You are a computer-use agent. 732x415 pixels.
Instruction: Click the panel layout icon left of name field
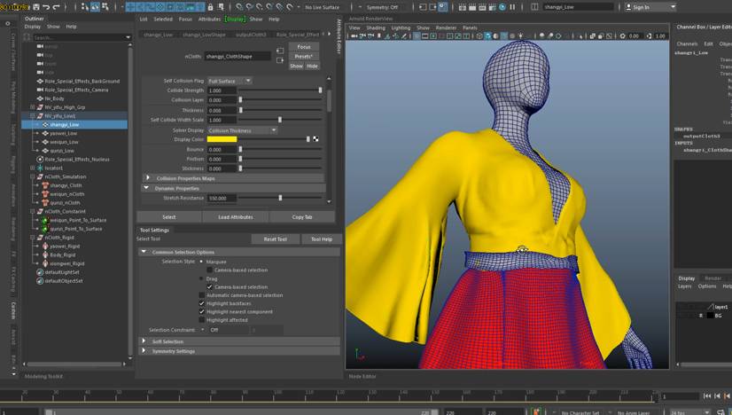click(x=535, y=7)
